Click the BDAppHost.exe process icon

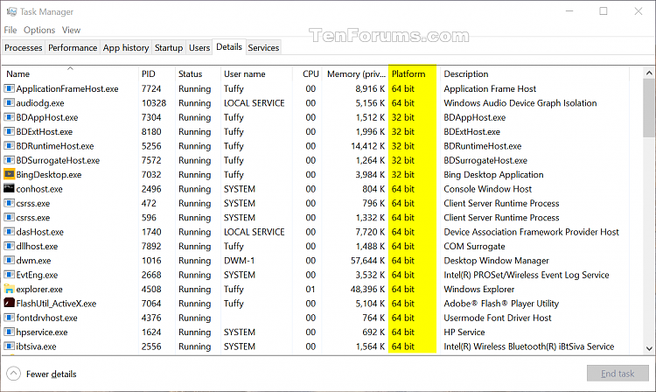tap(9, 117)
